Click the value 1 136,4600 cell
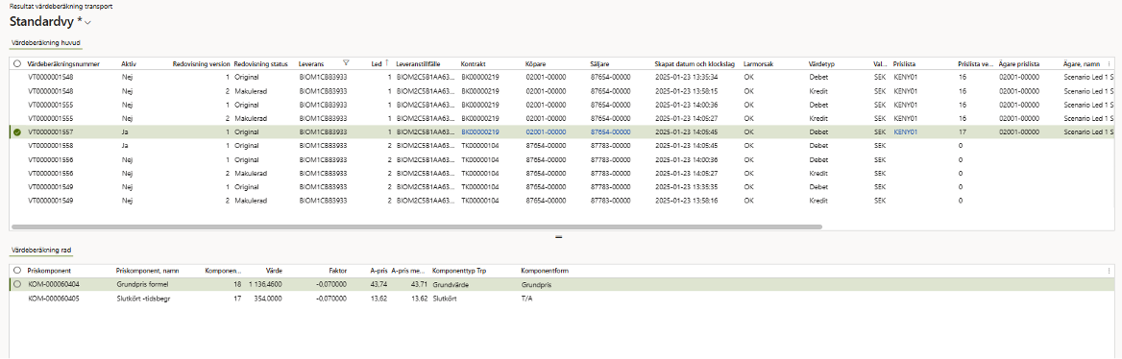This screenshot has width=1122, height=359. click(x=265, y=285)
